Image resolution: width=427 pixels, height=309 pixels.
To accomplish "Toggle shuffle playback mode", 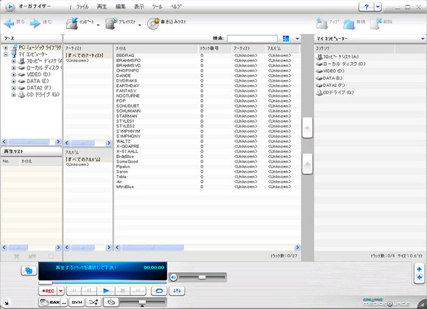I will (93, 302).
